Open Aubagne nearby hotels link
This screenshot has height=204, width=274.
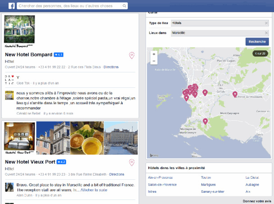coord(252,185)
